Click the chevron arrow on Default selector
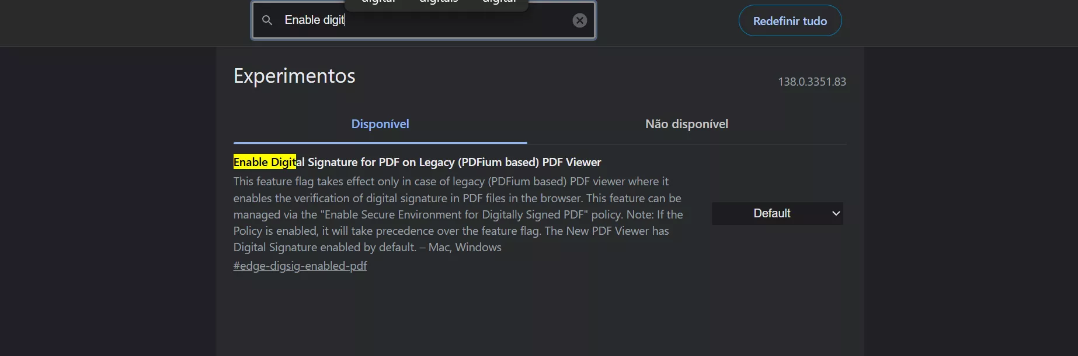 (x=836, y=214)
